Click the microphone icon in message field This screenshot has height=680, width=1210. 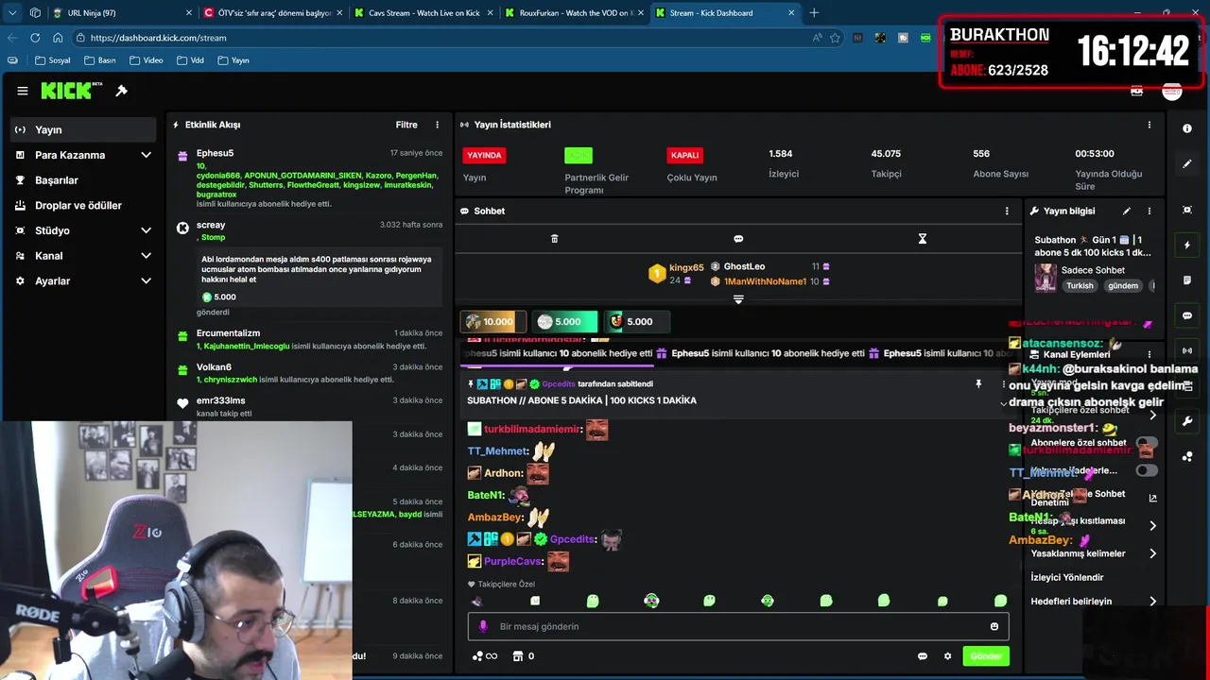pos(483,626)
